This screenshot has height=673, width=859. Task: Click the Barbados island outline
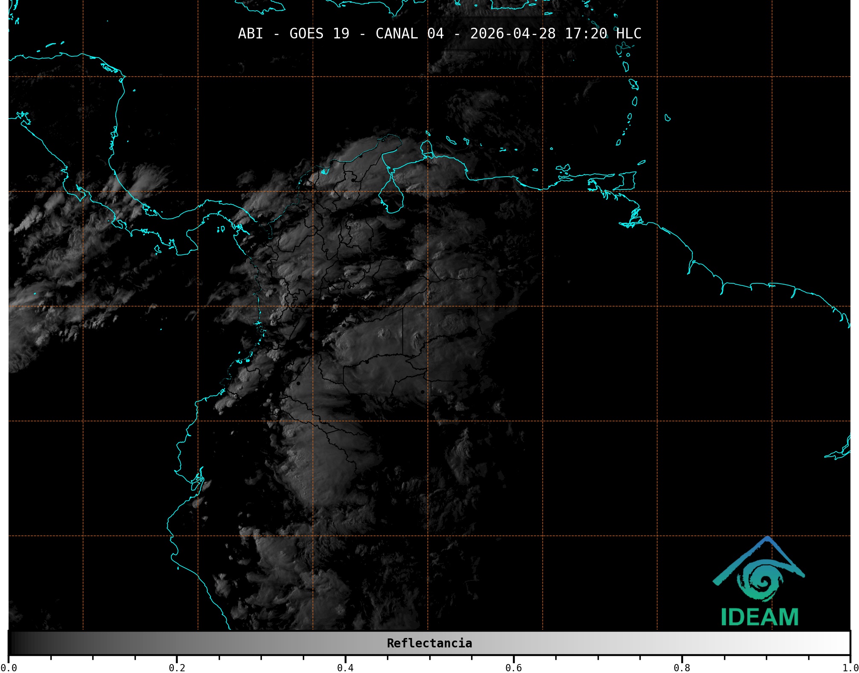668,118
